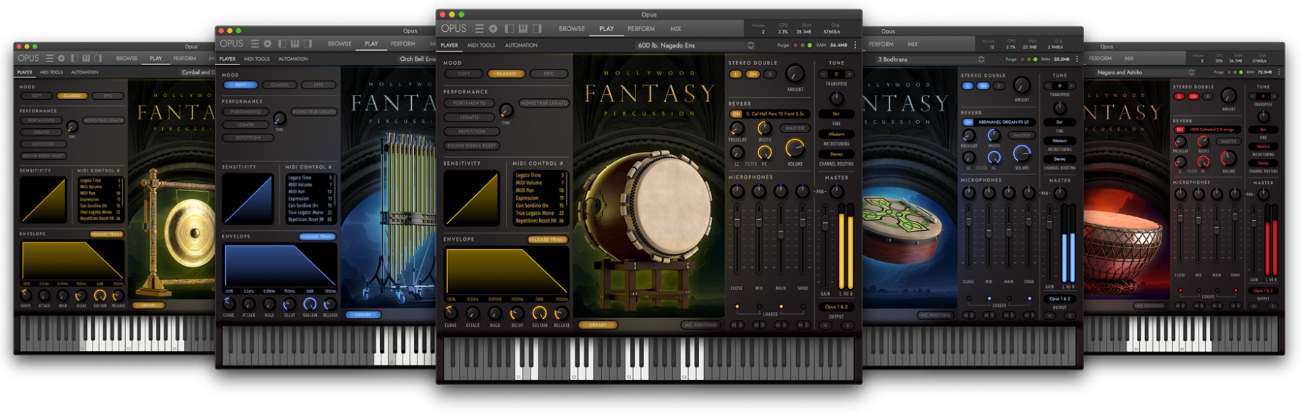Click the Reverb Volume knob

coord(795,149)
